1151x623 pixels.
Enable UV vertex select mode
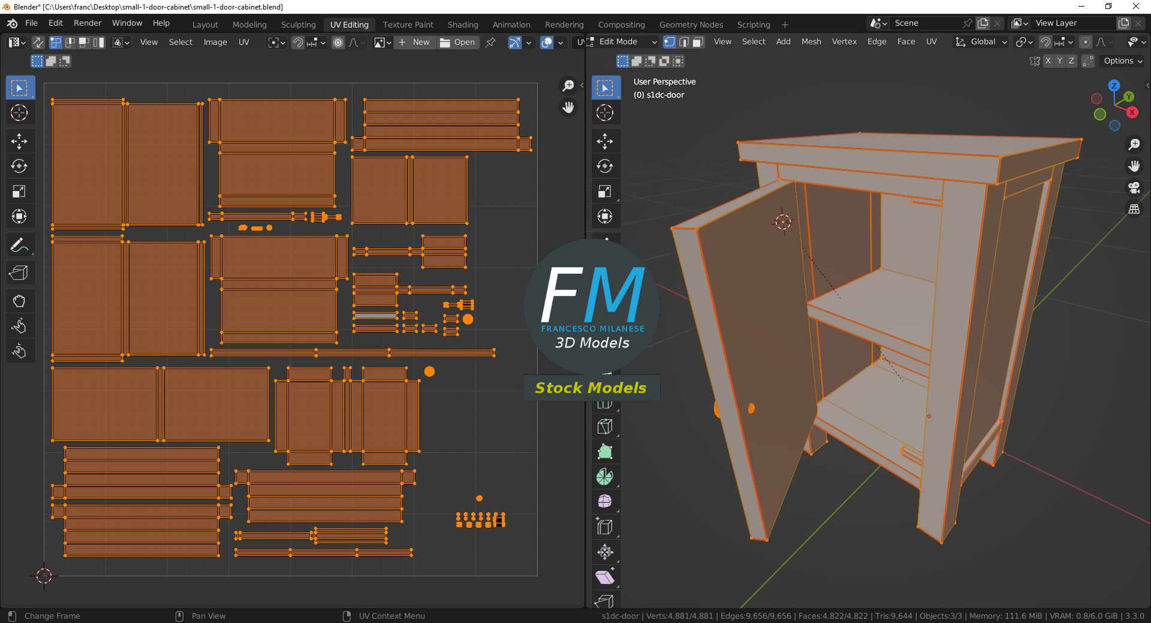coord(55,42)
